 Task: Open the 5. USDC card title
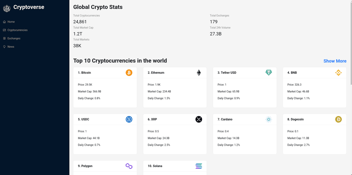click(84, 119)
